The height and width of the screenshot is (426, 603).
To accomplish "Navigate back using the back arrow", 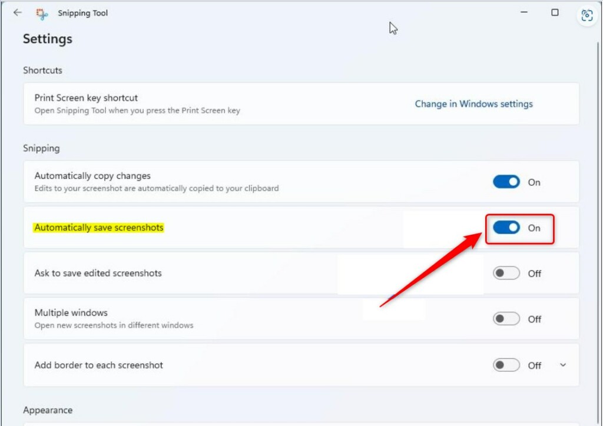I will tap(17, 12).
